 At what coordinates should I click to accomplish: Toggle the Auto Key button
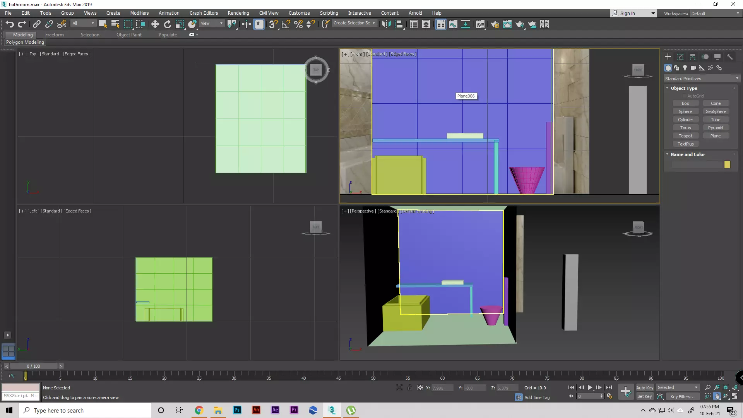(644, 387)
